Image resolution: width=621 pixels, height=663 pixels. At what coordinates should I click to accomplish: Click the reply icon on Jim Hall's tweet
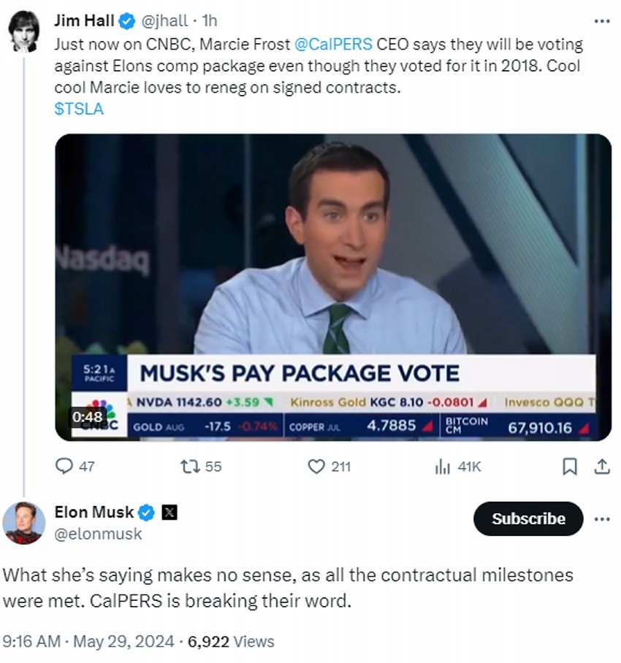coord(66,466)
